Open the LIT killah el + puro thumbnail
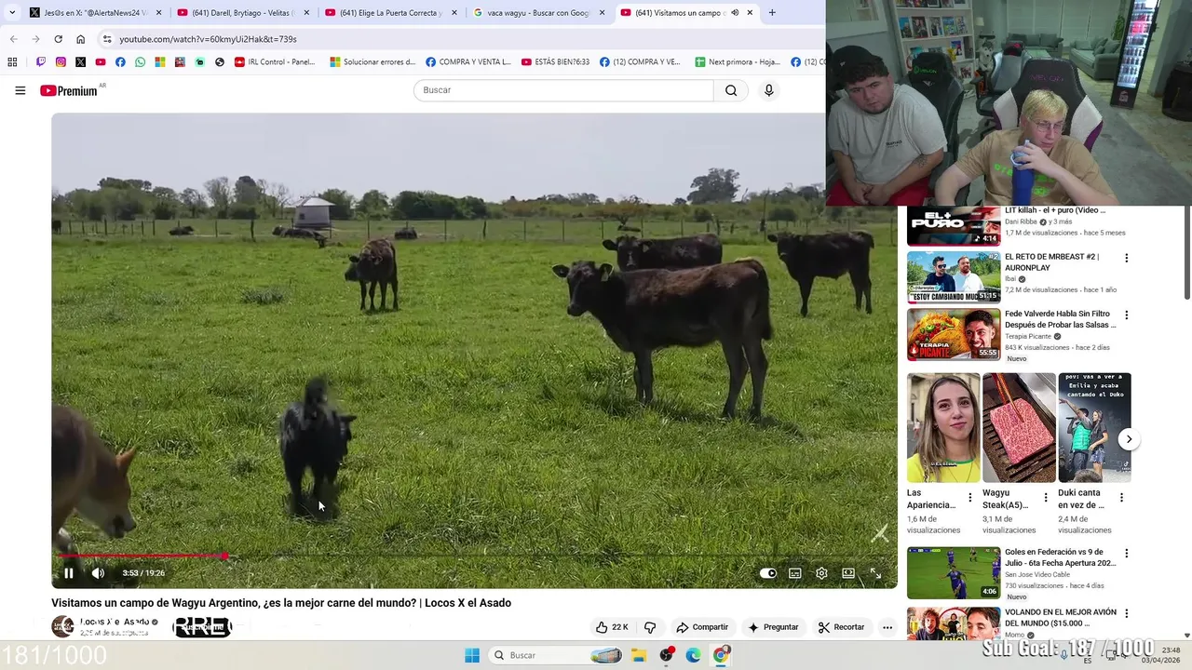The height and width of the screenshot is (670, 1192). 954,226
